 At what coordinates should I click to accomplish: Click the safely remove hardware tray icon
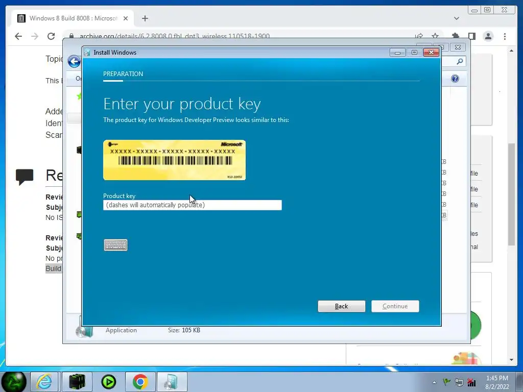coord(459,382)
